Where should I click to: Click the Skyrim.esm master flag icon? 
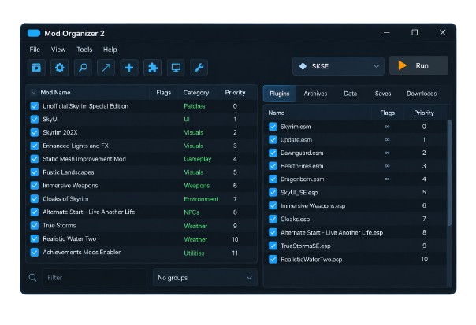(x=387, y=127)
